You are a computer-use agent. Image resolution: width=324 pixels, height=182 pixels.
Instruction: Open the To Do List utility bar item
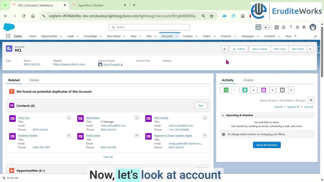[10, 178]
